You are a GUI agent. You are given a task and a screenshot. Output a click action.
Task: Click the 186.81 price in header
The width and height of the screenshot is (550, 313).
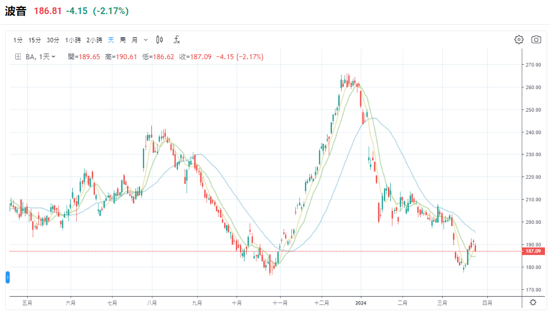point(47,11)
